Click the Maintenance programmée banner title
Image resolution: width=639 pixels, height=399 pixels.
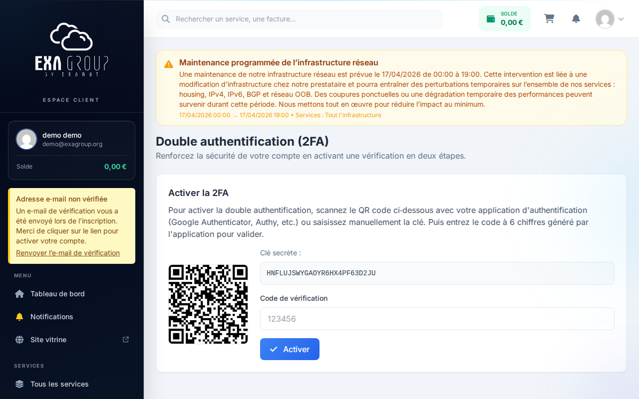[279, 63]
